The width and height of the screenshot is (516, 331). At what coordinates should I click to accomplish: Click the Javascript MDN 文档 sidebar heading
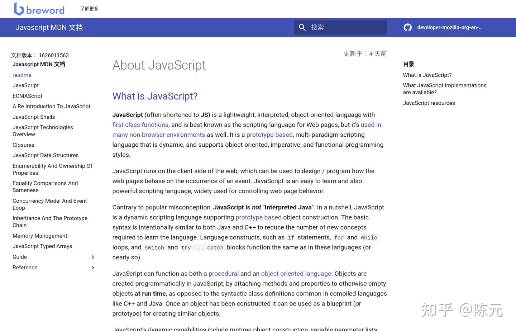tap(39, 64)
